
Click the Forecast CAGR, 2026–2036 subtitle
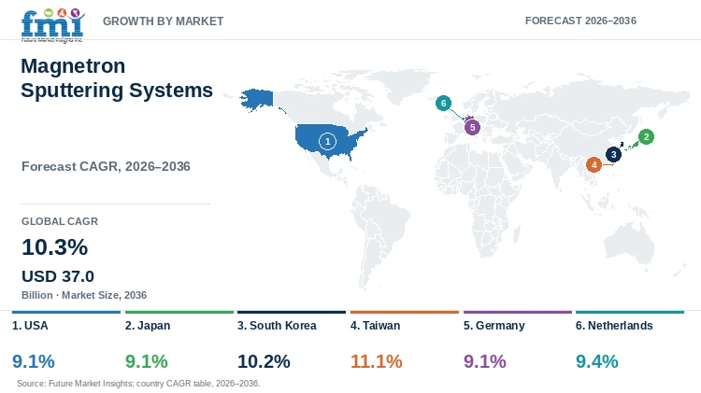[x=106, y=166]
